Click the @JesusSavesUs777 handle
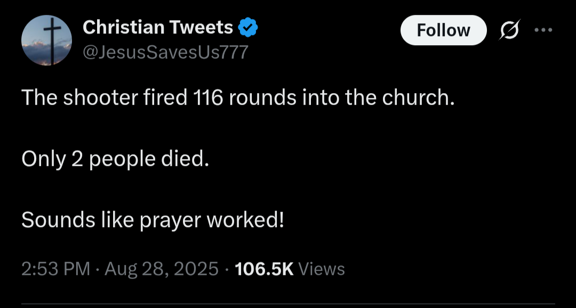The width and height of the screenshot is (576, 308). pos(165,52)
